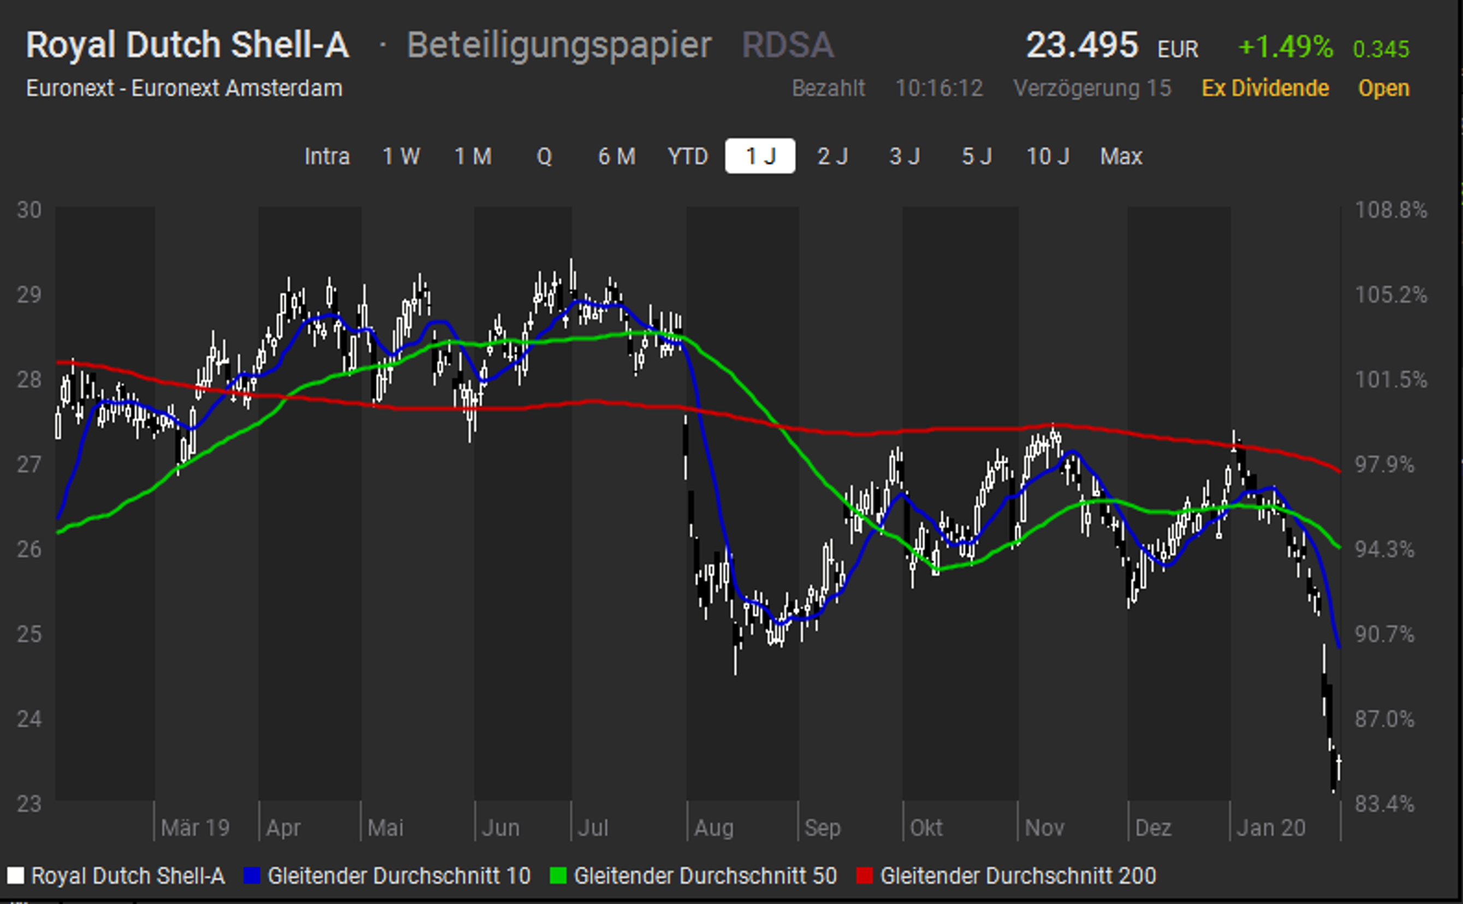Show the 5 J chart period
This screenshot has height=904, width=1463.
click(x=976, y=157)
